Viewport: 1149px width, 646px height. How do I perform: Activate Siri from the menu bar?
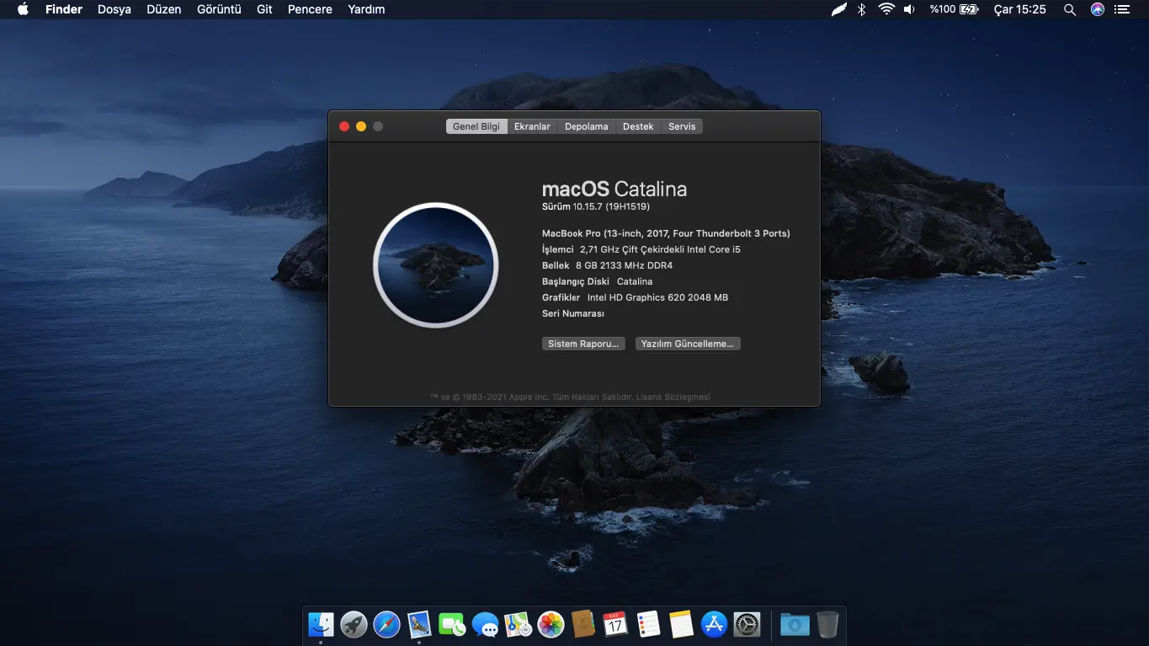(x=1097, y=9)
